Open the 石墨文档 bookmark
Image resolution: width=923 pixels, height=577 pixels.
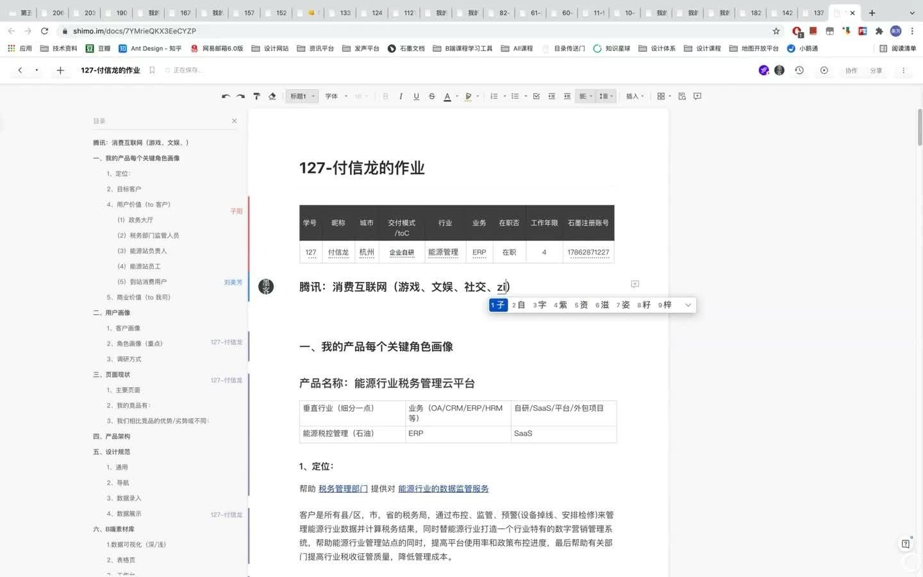point(406,49)
